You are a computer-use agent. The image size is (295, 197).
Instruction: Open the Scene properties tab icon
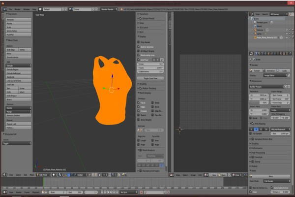pos(263,54)
